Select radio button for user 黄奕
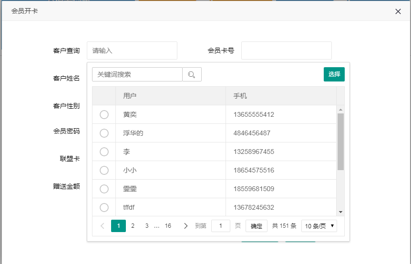 click(104, 115)
